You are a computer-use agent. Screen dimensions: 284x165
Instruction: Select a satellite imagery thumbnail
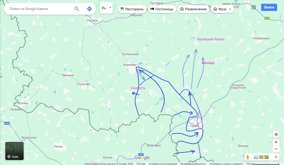point(256,157)
